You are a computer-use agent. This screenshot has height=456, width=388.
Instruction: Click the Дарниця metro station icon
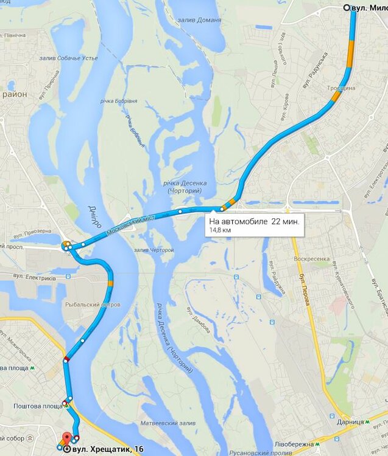click(x=368, y=421)
